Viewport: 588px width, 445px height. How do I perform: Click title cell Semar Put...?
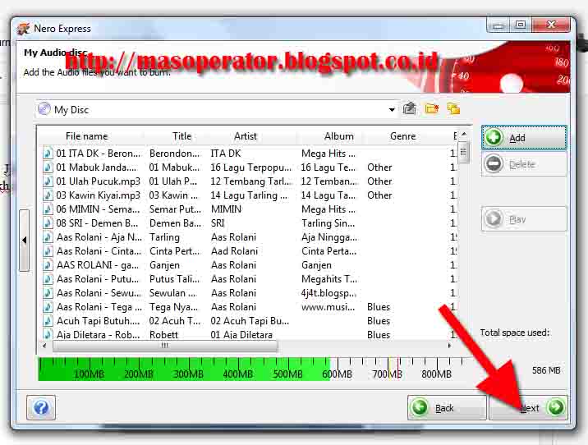175,209
